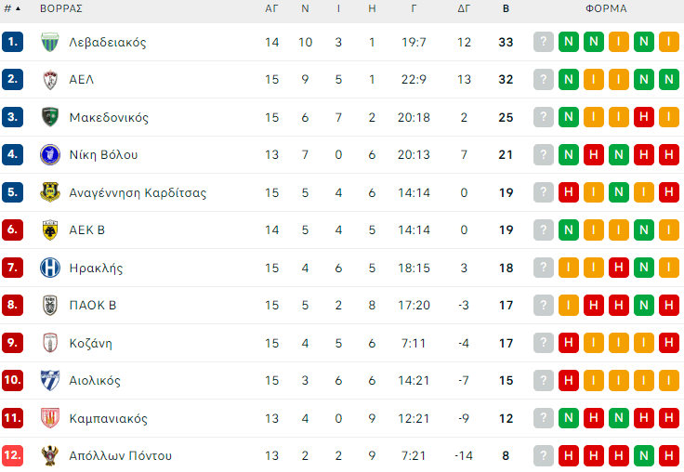This screenshot has width=684, height=472.
Task: Click Μακεδονικός's red Η form badge
Action: [643, 117]
